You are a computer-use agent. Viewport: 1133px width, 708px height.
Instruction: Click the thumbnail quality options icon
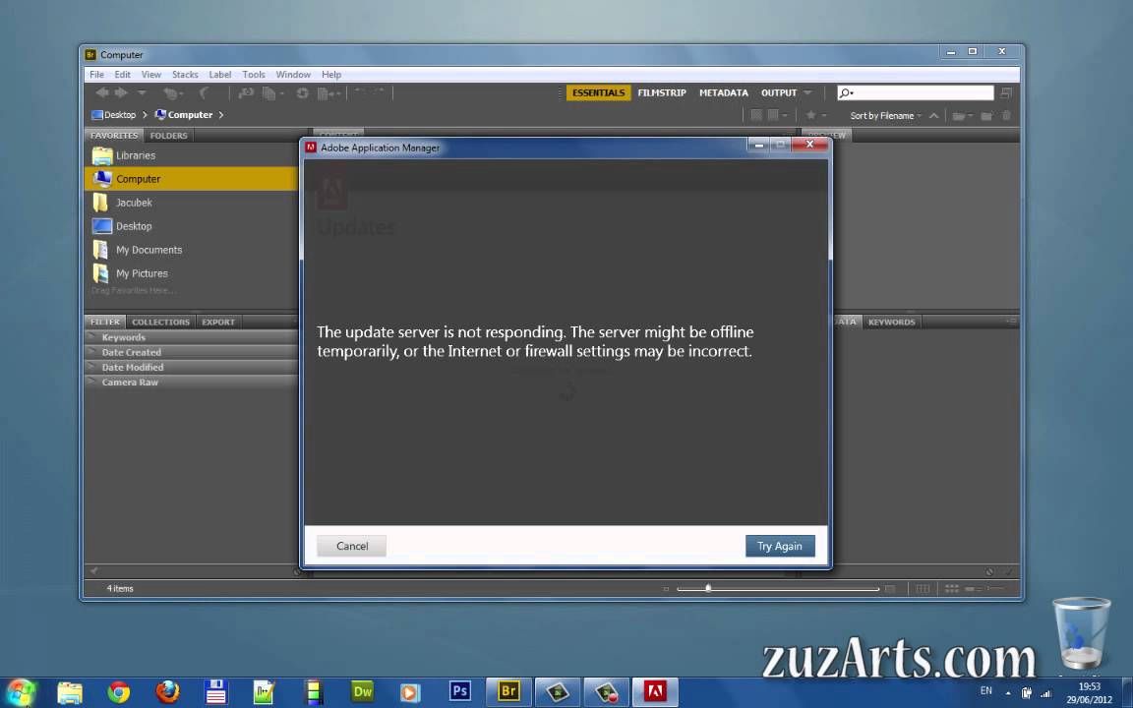(x=778, y=116)
